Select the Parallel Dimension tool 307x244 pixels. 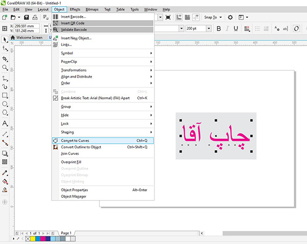(5, 134)
